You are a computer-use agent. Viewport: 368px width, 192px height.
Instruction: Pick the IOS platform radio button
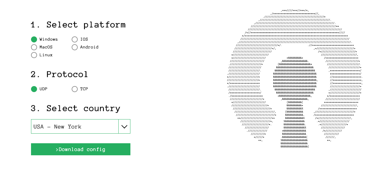pos(75,39)
